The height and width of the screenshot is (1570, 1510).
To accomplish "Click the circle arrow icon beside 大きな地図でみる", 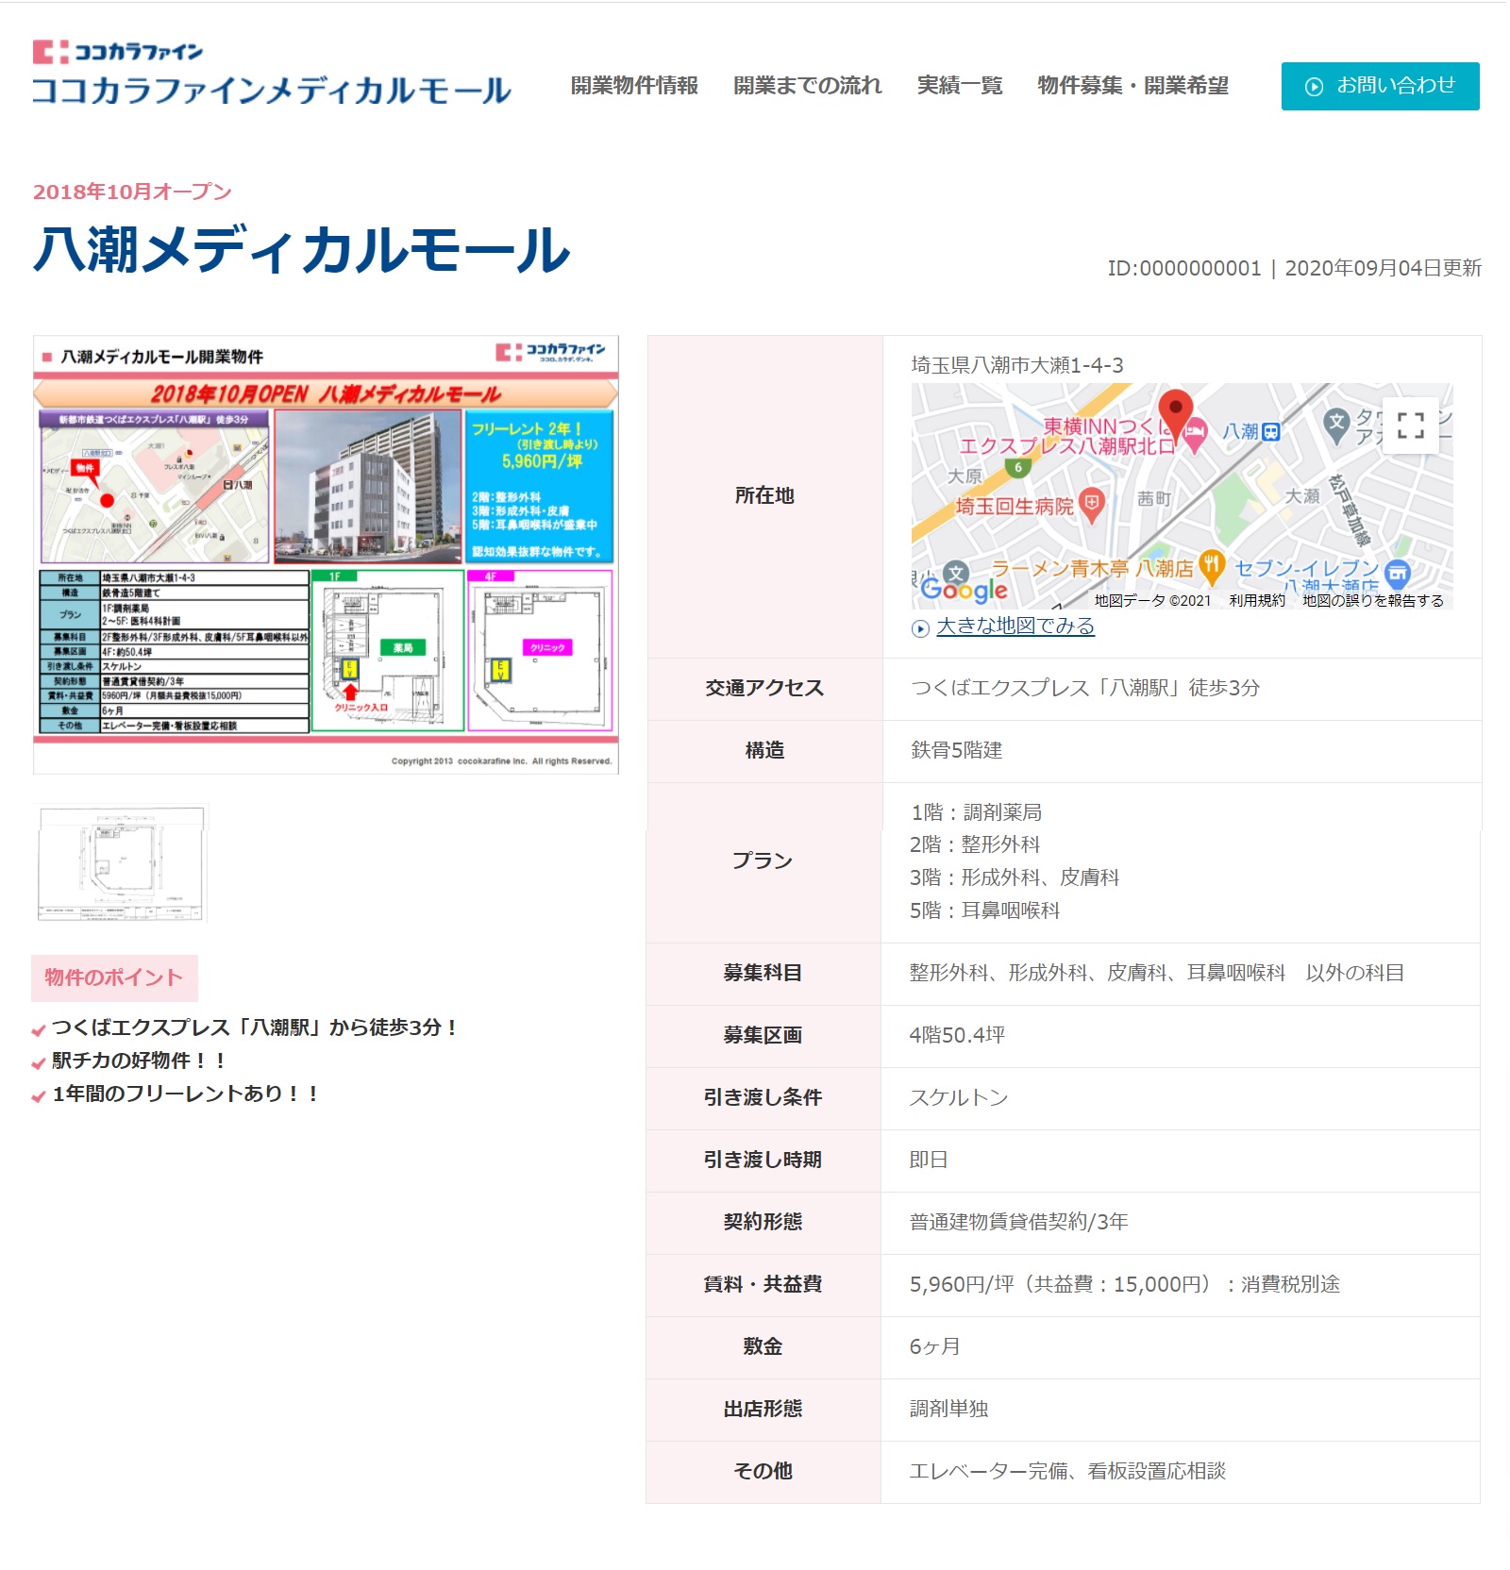I will click(921, 628).
